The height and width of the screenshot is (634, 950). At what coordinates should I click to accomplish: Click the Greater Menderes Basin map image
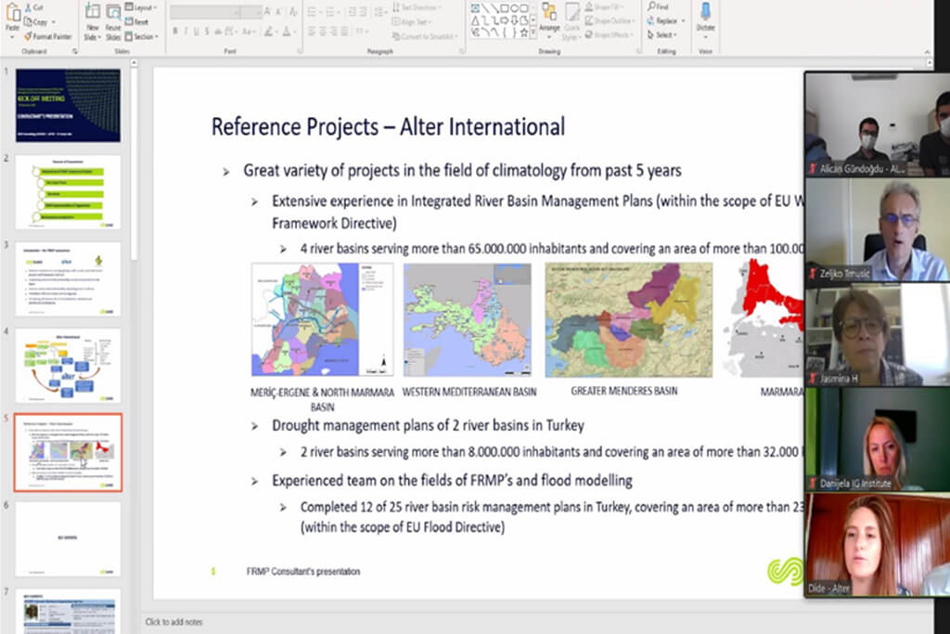click(x=628, y=319)
